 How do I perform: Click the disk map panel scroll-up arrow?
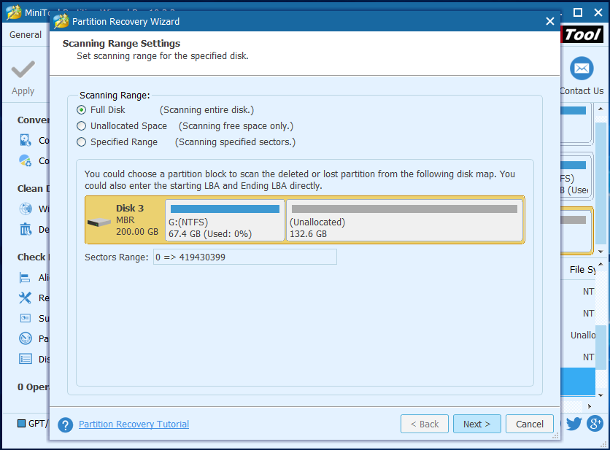(601, 109)
